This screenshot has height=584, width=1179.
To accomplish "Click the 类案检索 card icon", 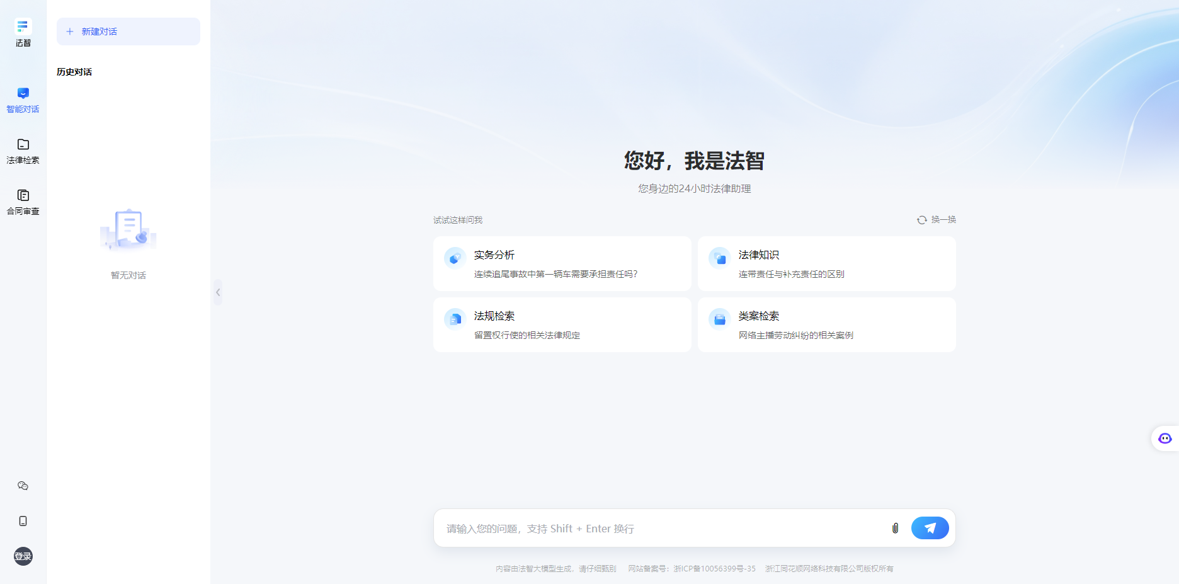I will coord(719,319).
